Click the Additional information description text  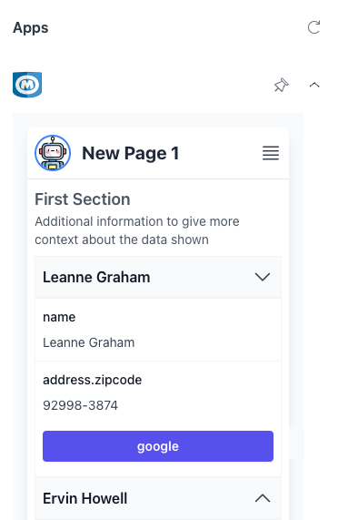pos(137,230)
